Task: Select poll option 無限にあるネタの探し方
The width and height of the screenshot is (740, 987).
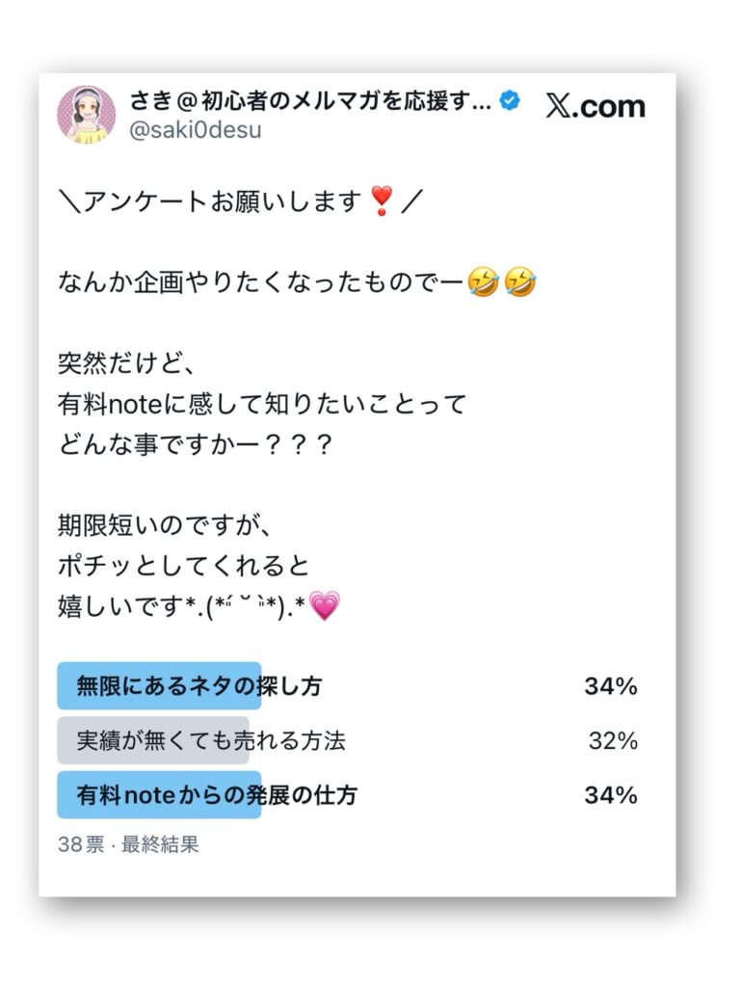Action: click(x=347, y=685)
